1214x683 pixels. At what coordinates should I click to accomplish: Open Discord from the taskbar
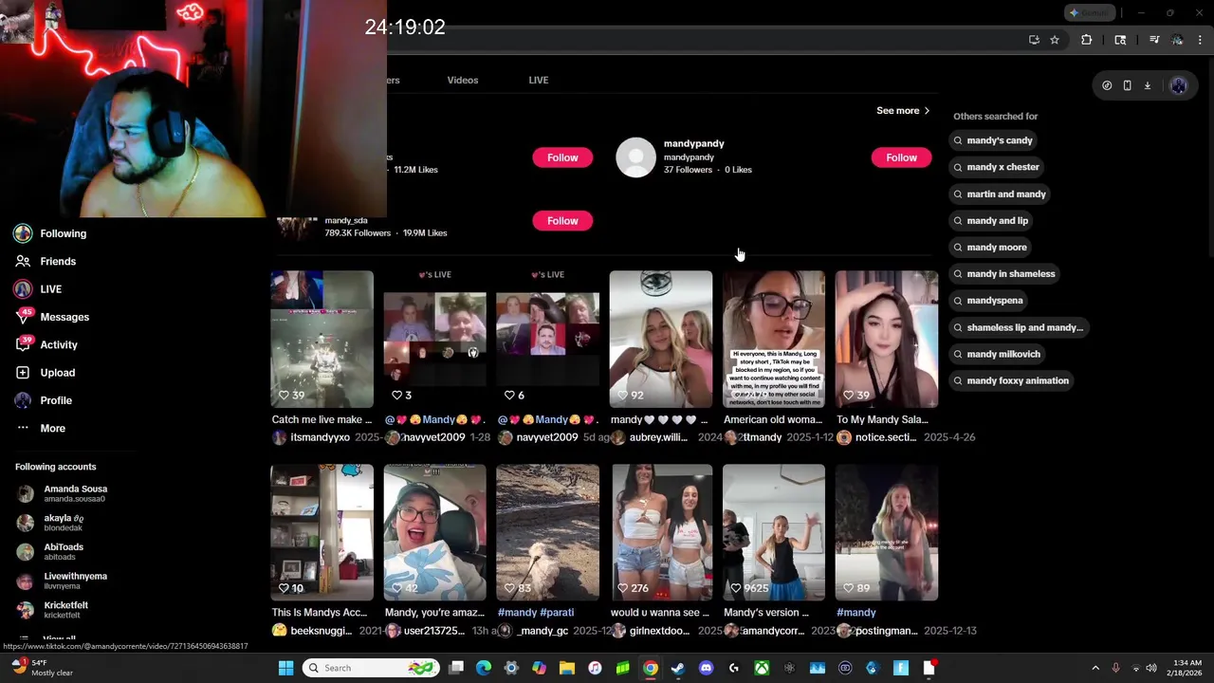click(x=706, y=668)
